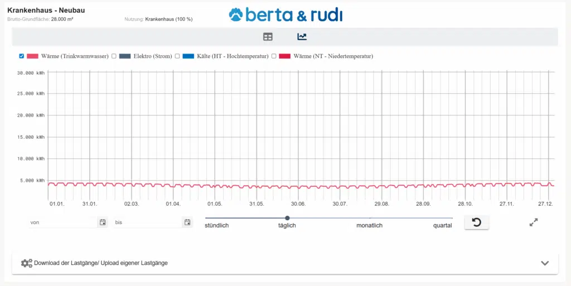This screenshot has height=286, width=571.
Task: Expand the Download der Lastgänge panel chevron
Action: pos(545,263)
